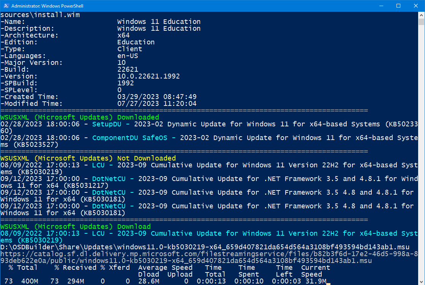Maximize the PowerShell window
This screenshot has width=425, height=285.
[398, 6]
